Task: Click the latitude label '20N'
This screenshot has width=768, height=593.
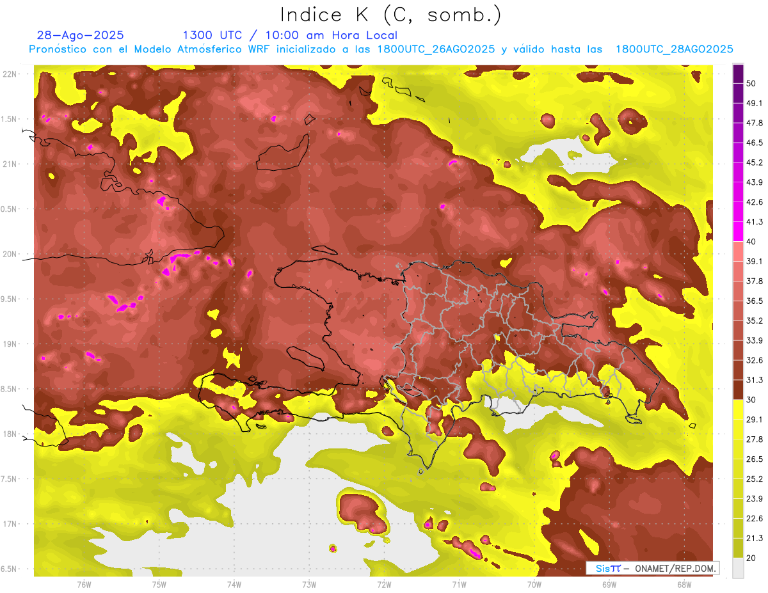Action: [9, 254]
